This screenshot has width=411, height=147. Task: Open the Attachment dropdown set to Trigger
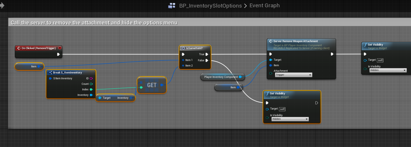pos(293,75)
